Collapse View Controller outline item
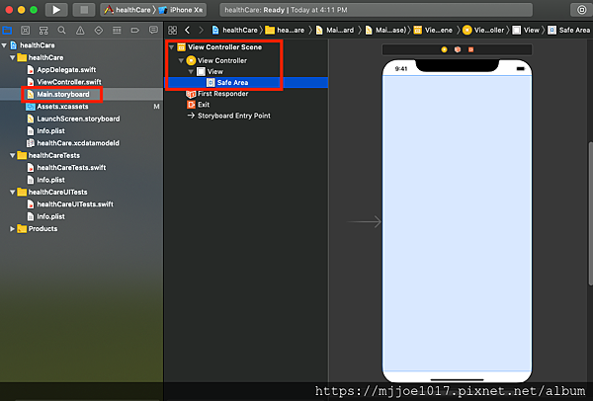593x401 pixels. (181, 60)
